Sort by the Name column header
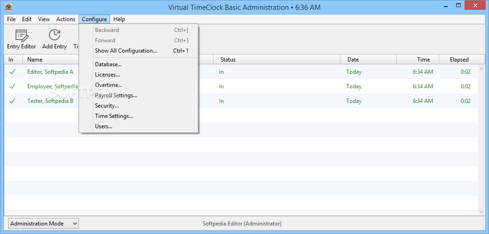The height and width of the screenshot is (234, 489). coord(51,60)
